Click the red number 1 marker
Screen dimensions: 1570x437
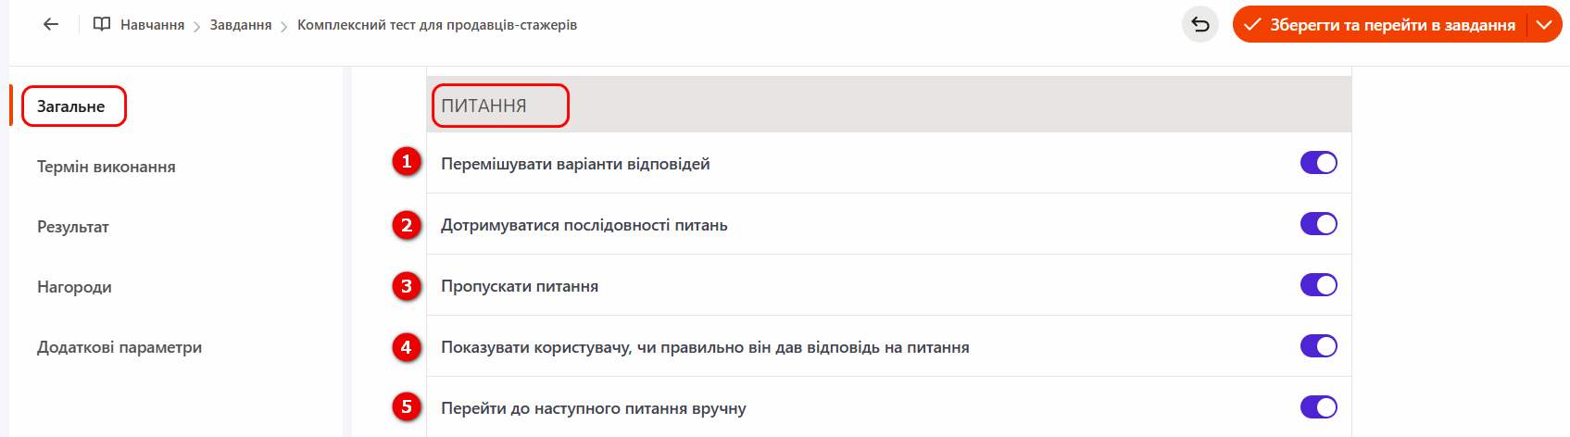407,162
